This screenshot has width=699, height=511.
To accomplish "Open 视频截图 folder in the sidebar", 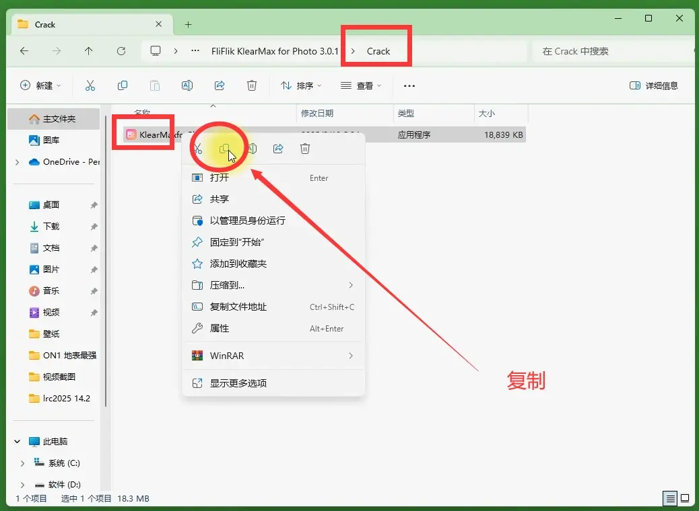I will tap(53, 377).
